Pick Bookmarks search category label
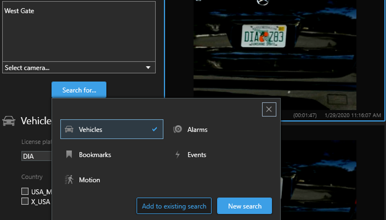The height and width of the screenshot is (220, 386). (x=95, y=155)
